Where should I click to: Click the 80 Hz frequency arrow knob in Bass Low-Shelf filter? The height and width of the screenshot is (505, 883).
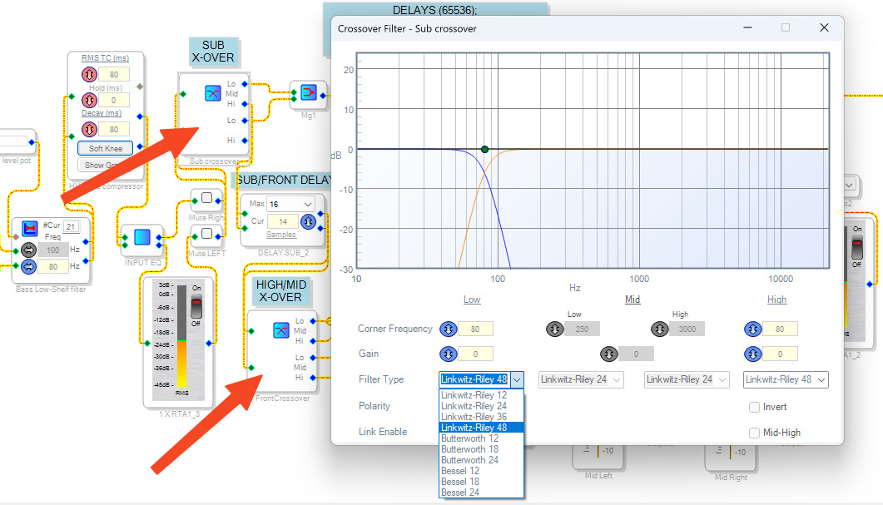[29, 266]
